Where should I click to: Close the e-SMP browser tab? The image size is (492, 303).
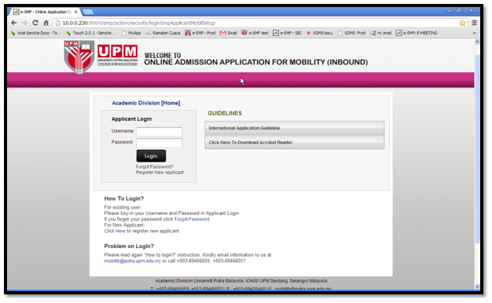(75, 12)
